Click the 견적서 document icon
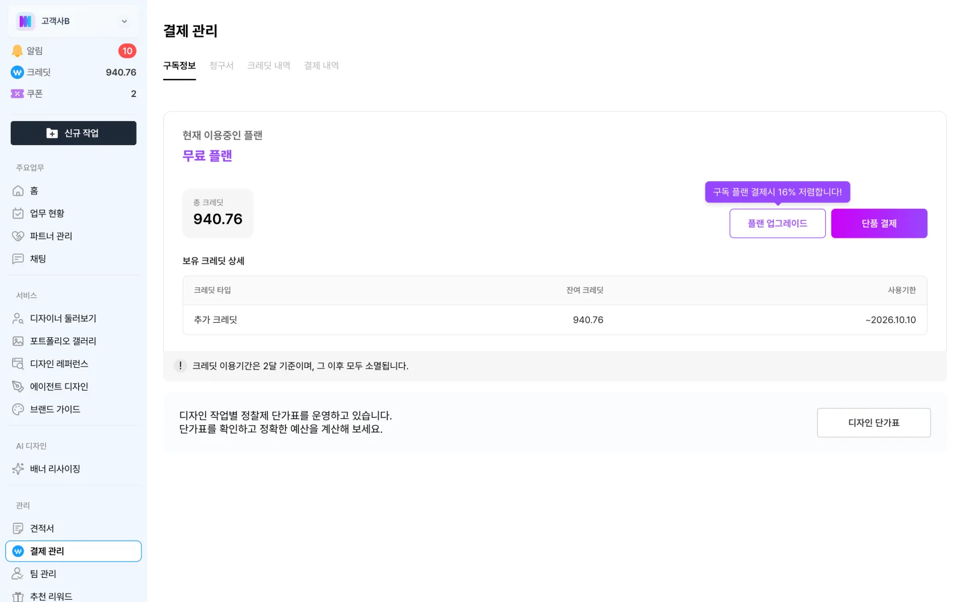Image resolution: width=963 pixels, height=602 pixels. (18, 529)
